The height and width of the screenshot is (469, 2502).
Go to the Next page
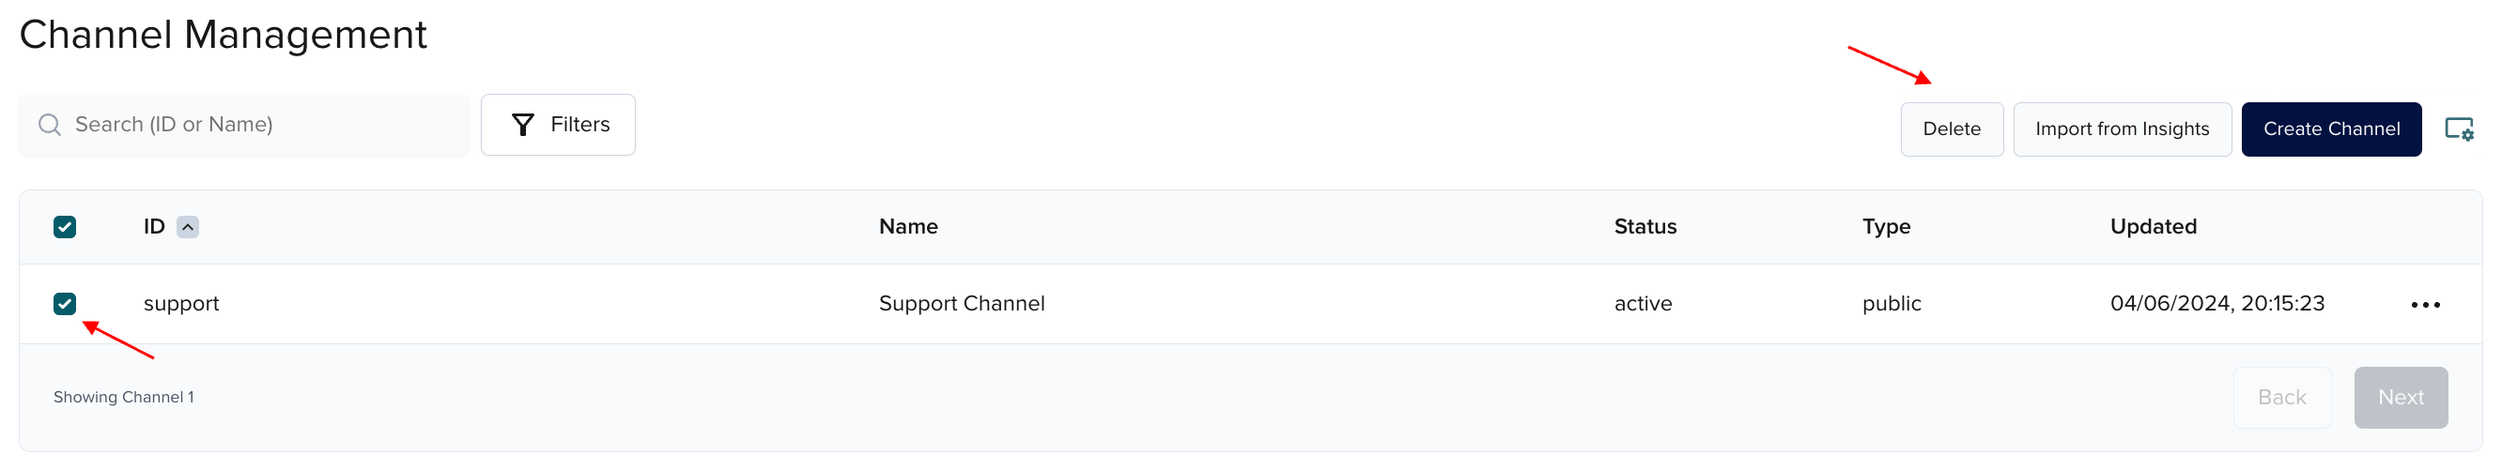[2400, 397]
